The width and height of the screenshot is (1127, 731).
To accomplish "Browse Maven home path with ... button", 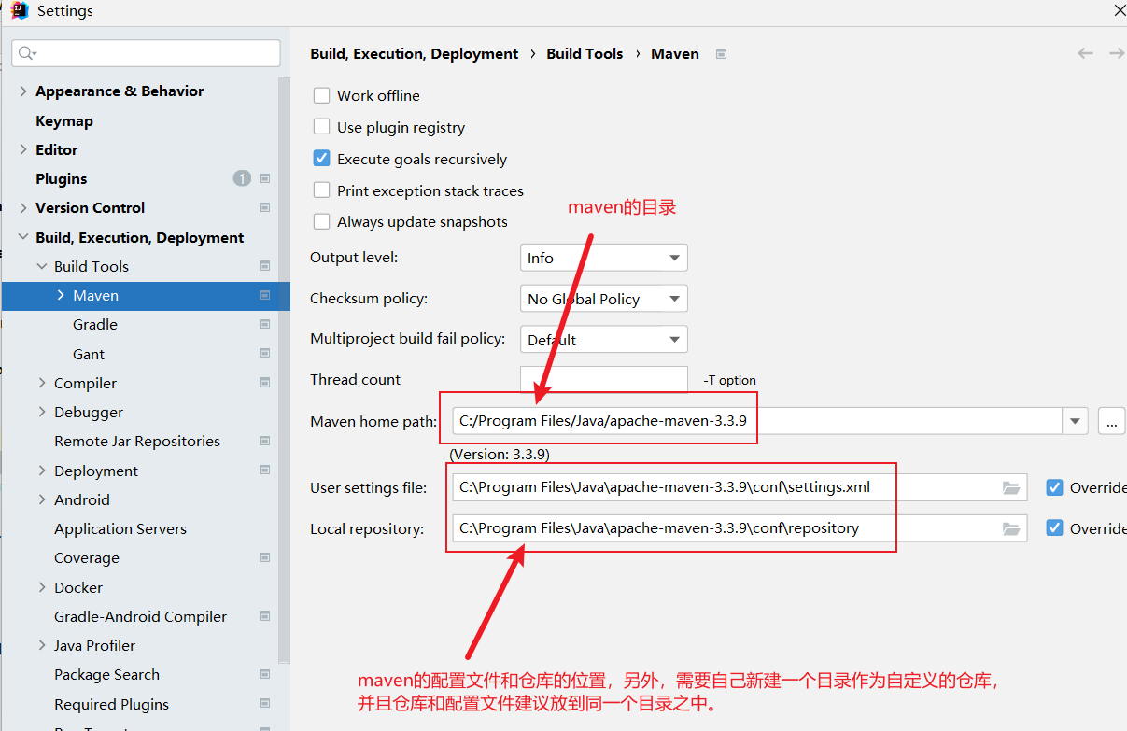I will (x=1111, y=421).
